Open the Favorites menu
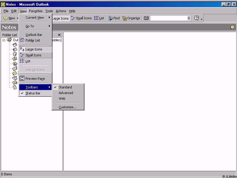Image resolution: width=237 pixels, height=178 pixels. coord(36,11)
